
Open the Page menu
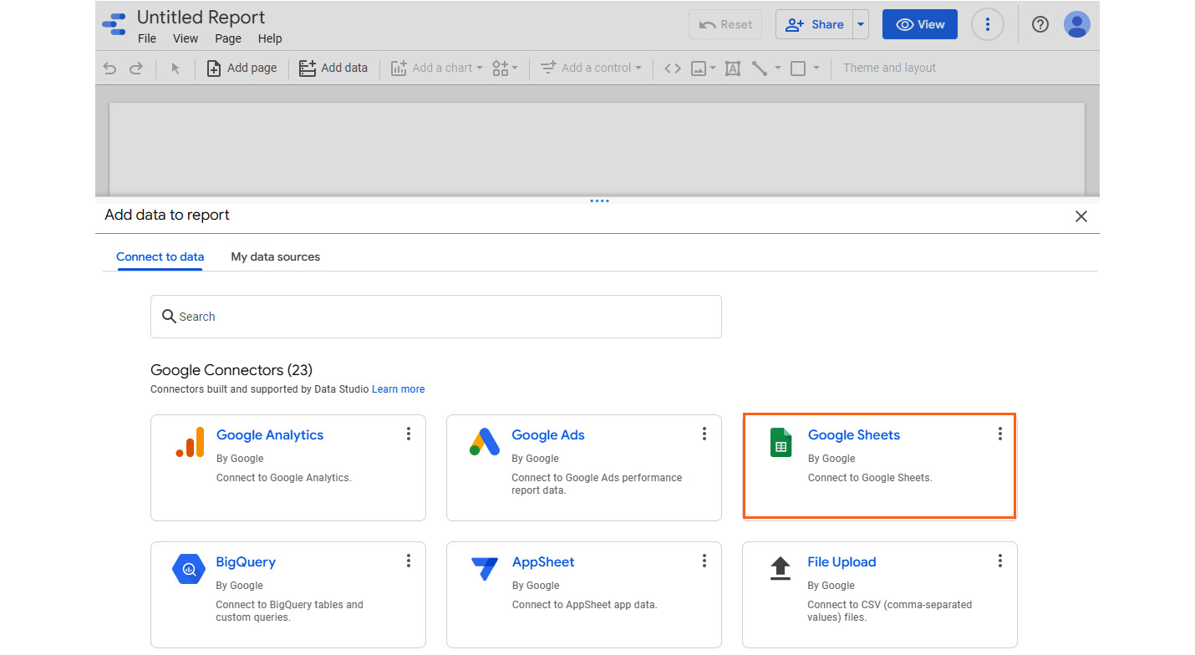click(x=228, y=38)
